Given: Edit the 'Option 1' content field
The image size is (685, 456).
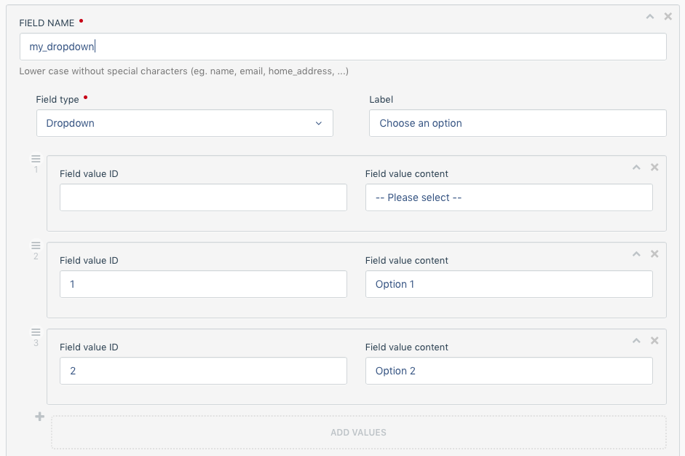Looking at the screenshot, I should tap(509, 284).
